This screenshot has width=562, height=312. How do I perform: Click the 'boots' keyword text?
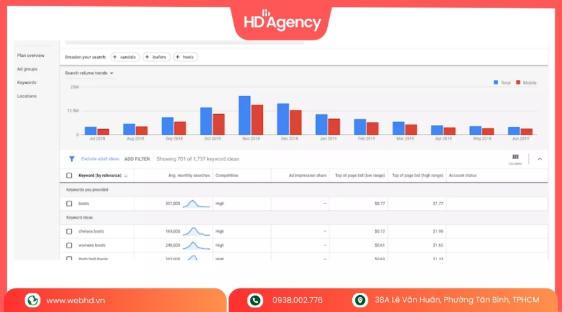pos(84,203)
